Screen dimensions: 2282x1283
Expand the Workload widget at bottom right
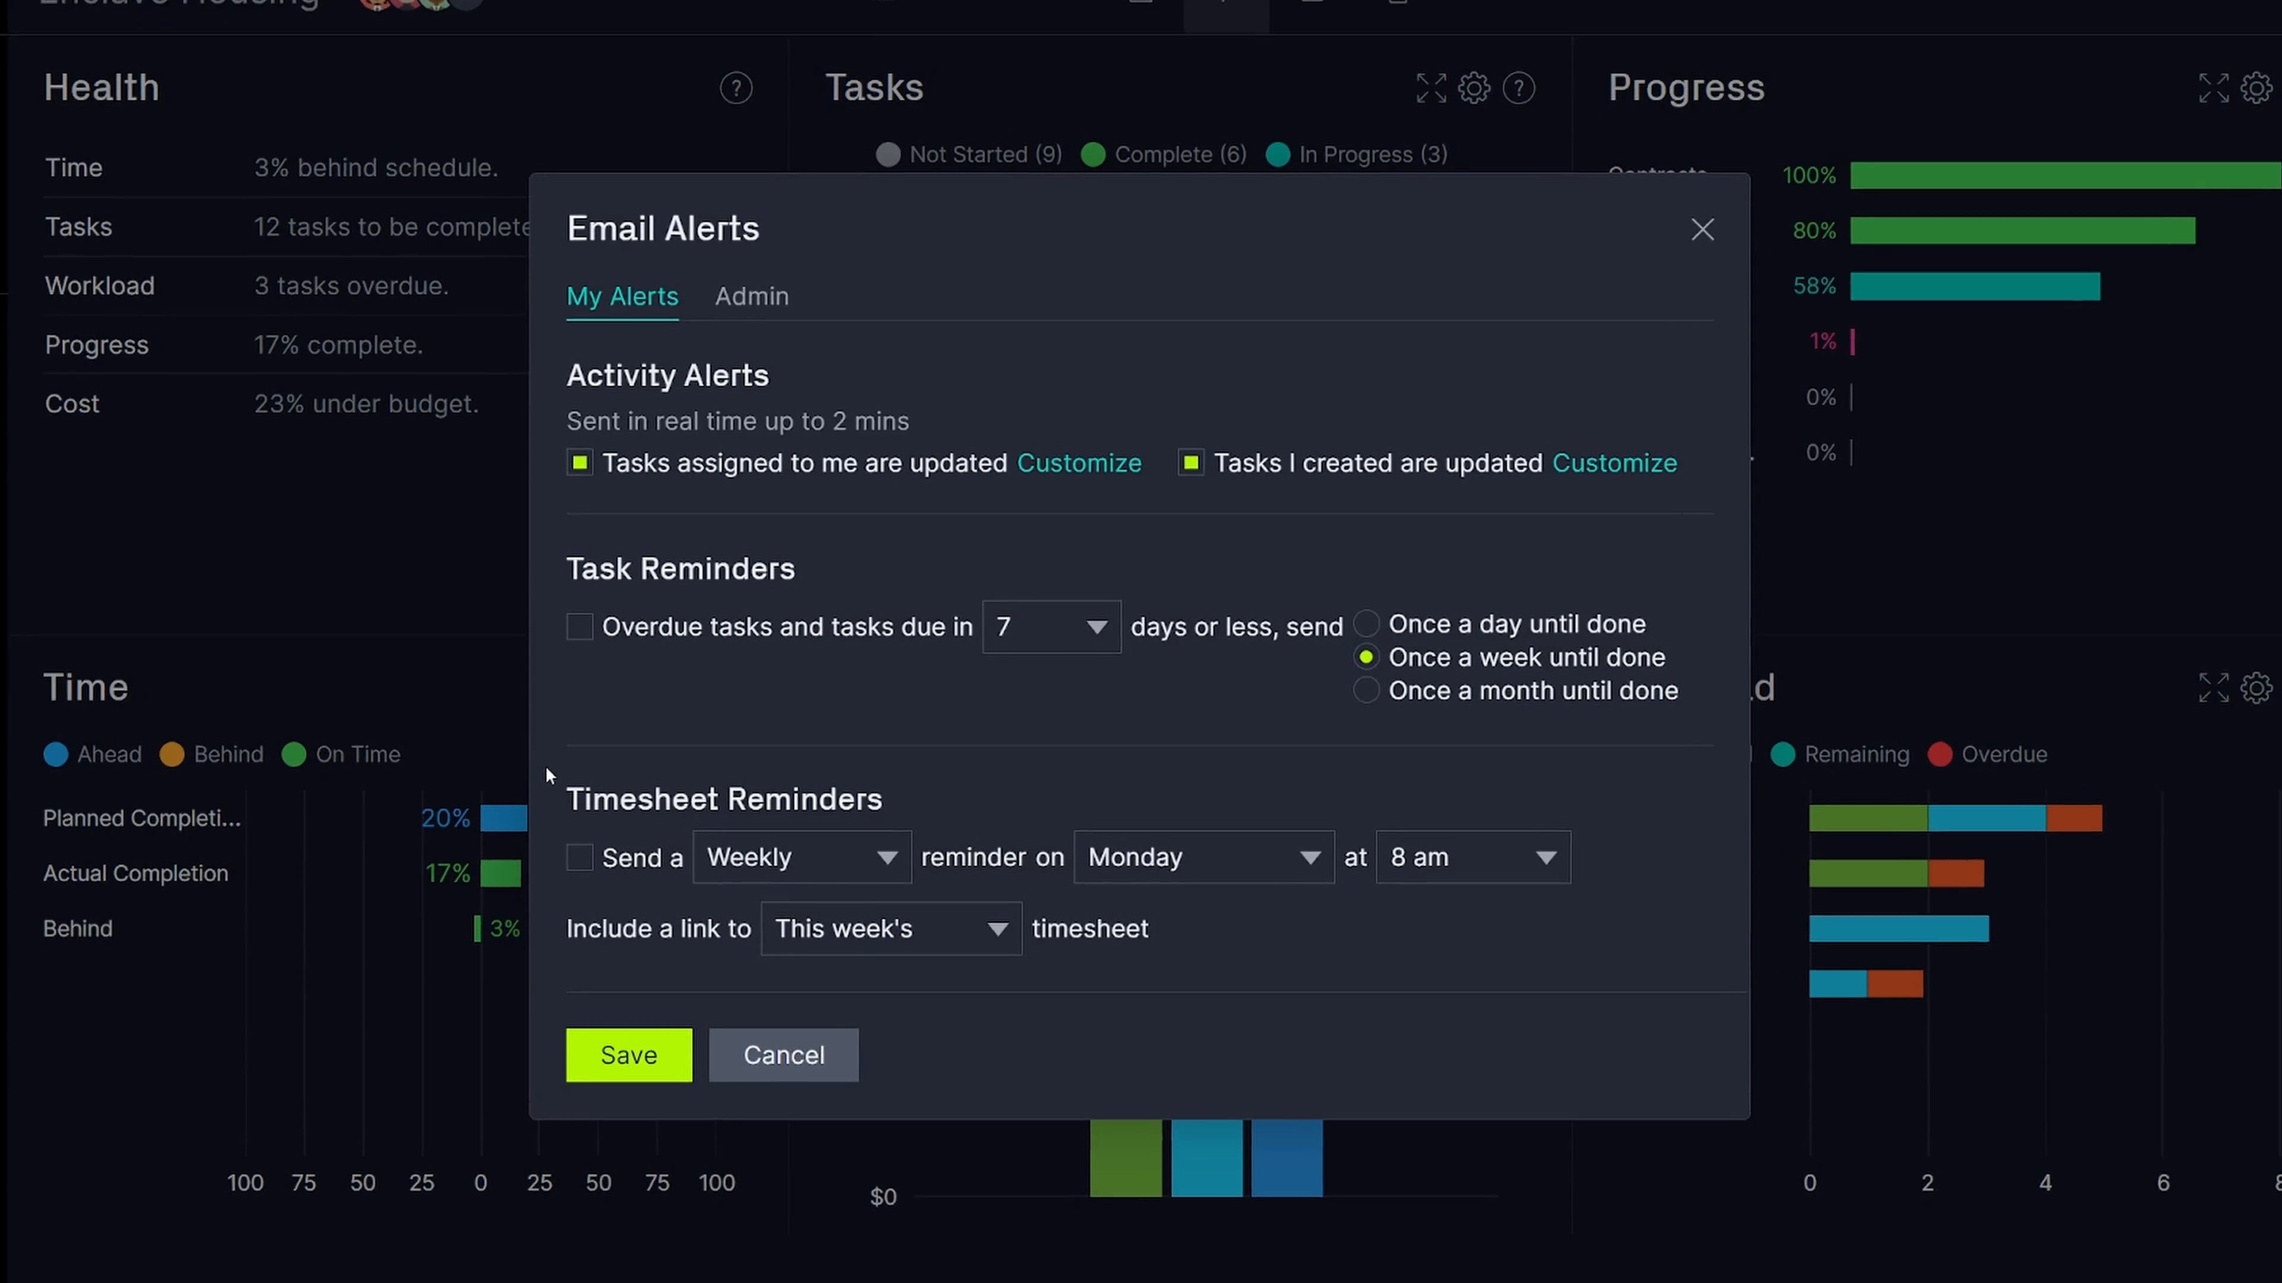coord(2213,687)
